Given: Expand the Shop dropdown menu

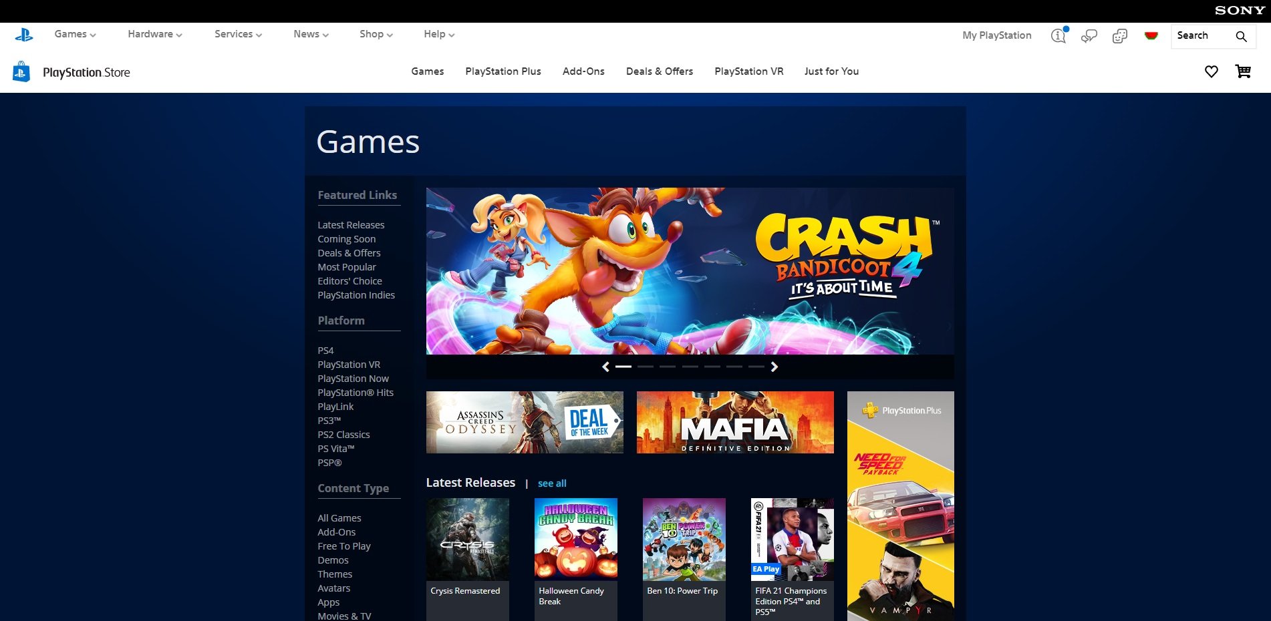Looking at the screenshot, I should point(376,34).
